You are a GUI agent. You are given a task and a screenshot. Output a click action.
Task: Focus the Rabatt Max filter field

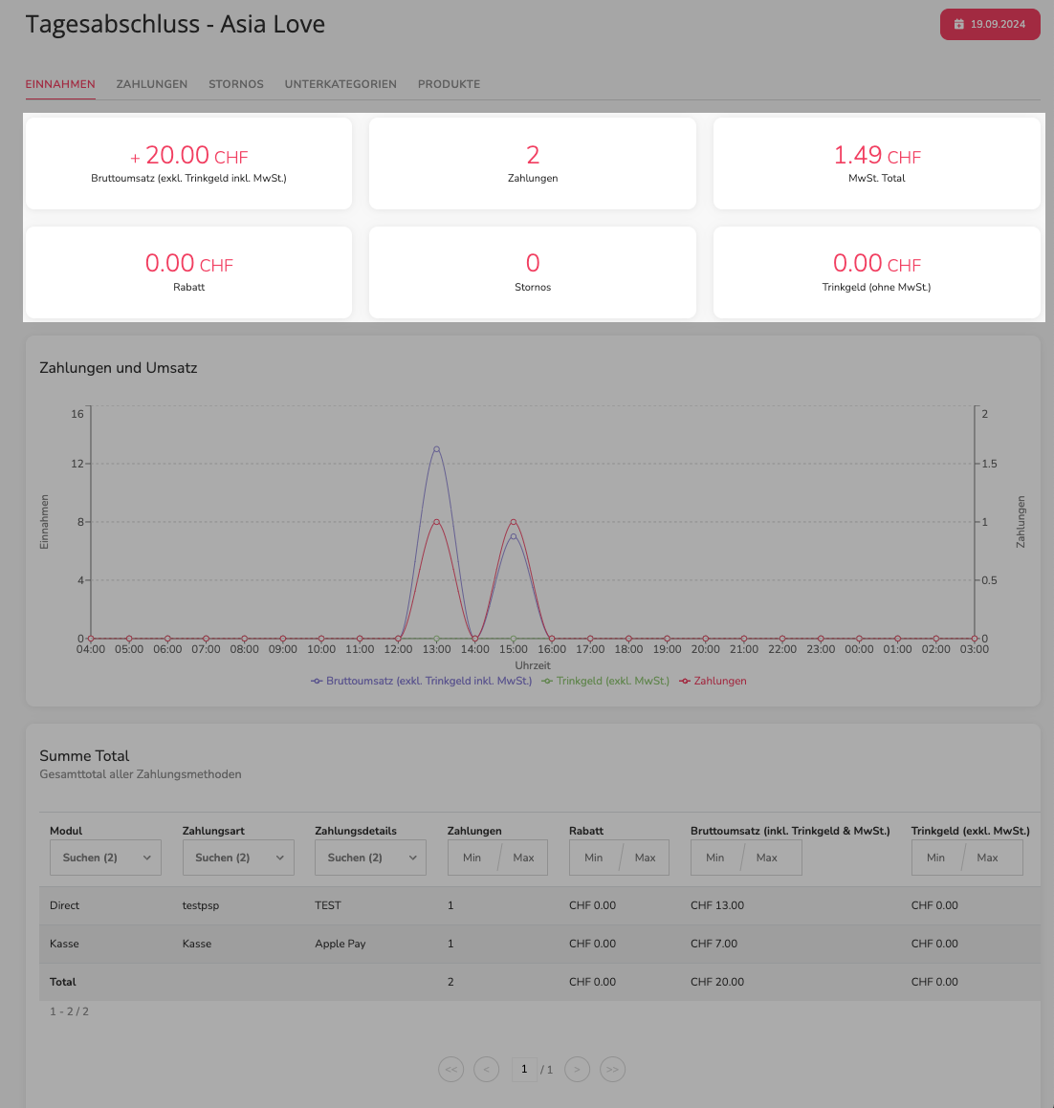click(645, 858)
